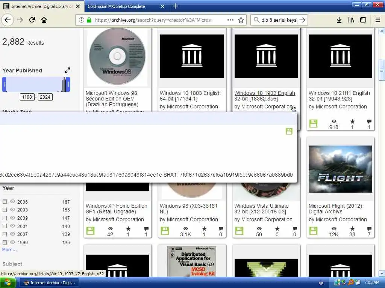
Task: Check the 2006 year filter
Action: (5, 201)
